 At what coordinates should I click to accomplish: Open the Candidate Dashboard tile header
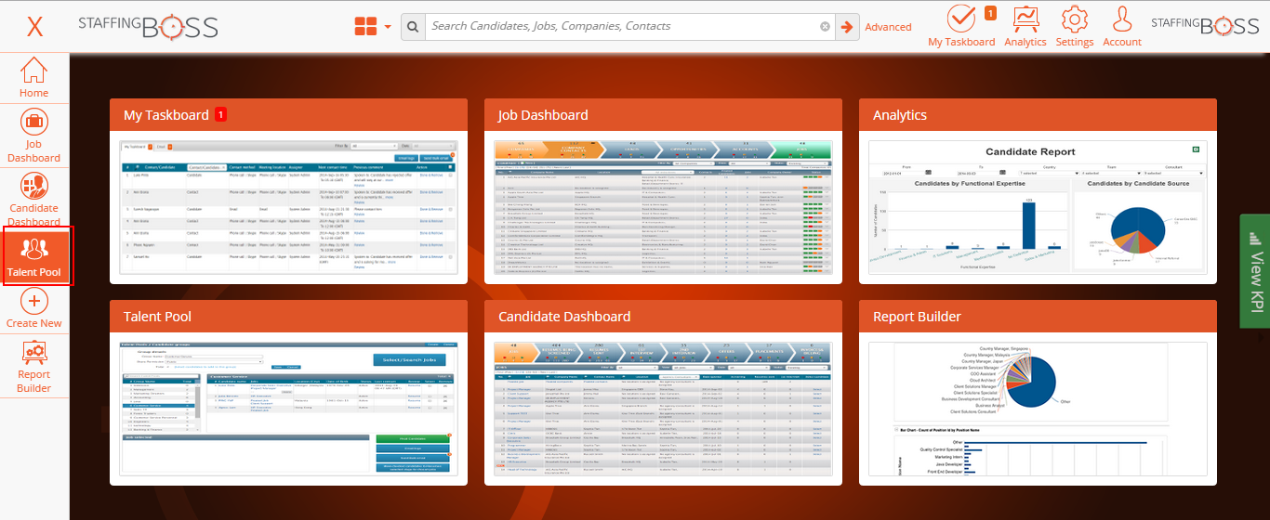[663, 317]
